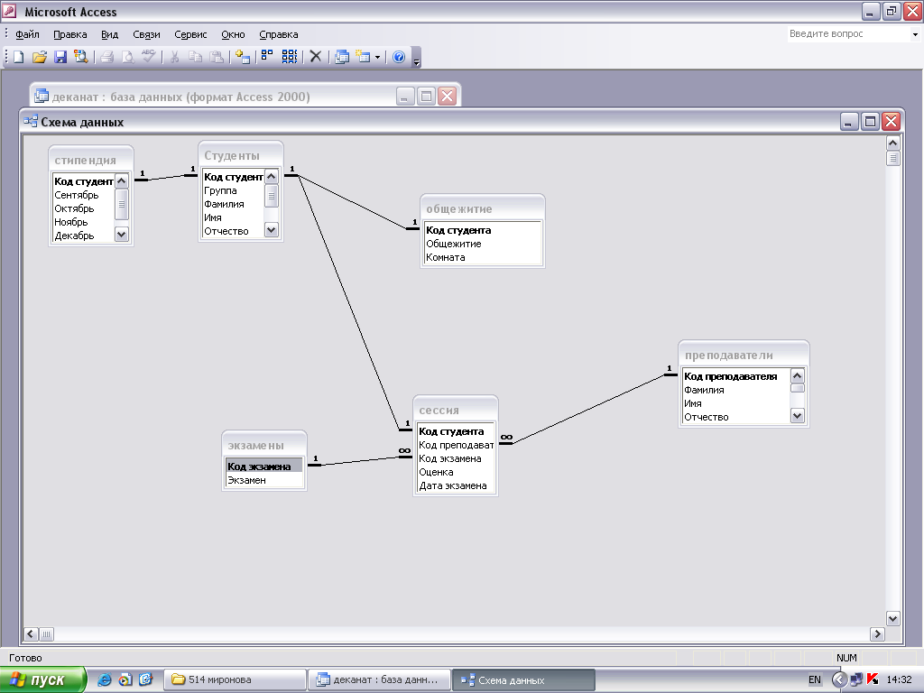Viewport: 924px width, 693px height.
Task: Open Internet Explorer quick launch icon
Action: tap(105, 679)
